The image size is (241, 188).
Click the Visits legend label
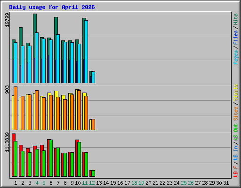point(236,93)
